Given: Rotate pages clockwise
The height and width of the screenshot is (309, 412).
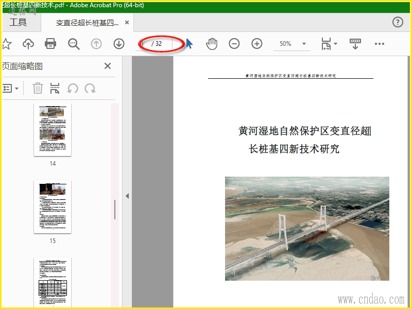Looking at the screenshot, I should [x=90, y=88].
